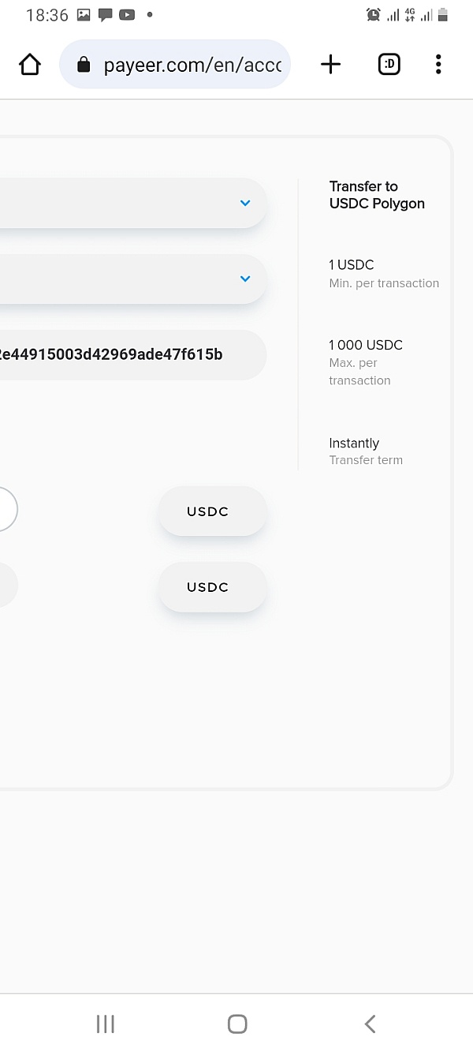Click the white amount input field
Viewport: 473px width, 1052px height.
pyautogui.click(x=9, y=509)
